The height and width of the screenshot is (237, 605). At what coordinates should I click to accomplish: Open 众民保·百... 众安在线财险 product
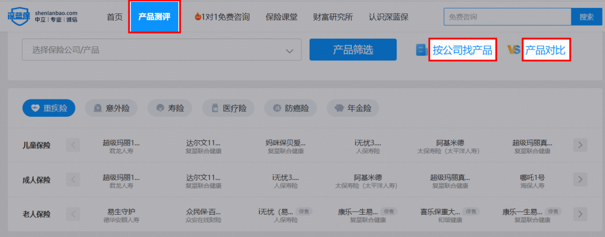[203, 215]
